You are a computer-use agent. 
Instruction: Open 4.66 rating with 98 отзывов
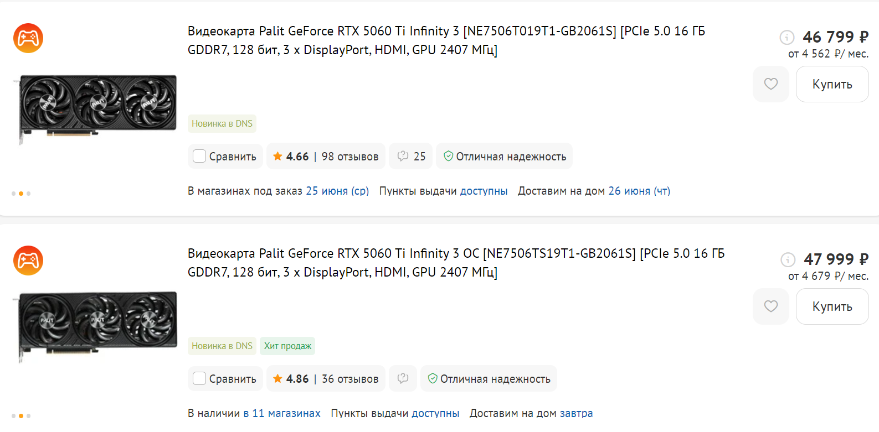(326, 157)
